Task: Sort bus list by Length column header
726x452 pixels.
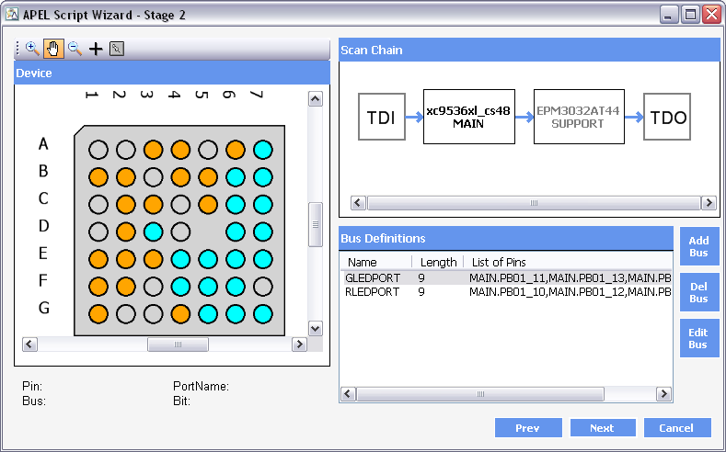Action: [438, 263]
